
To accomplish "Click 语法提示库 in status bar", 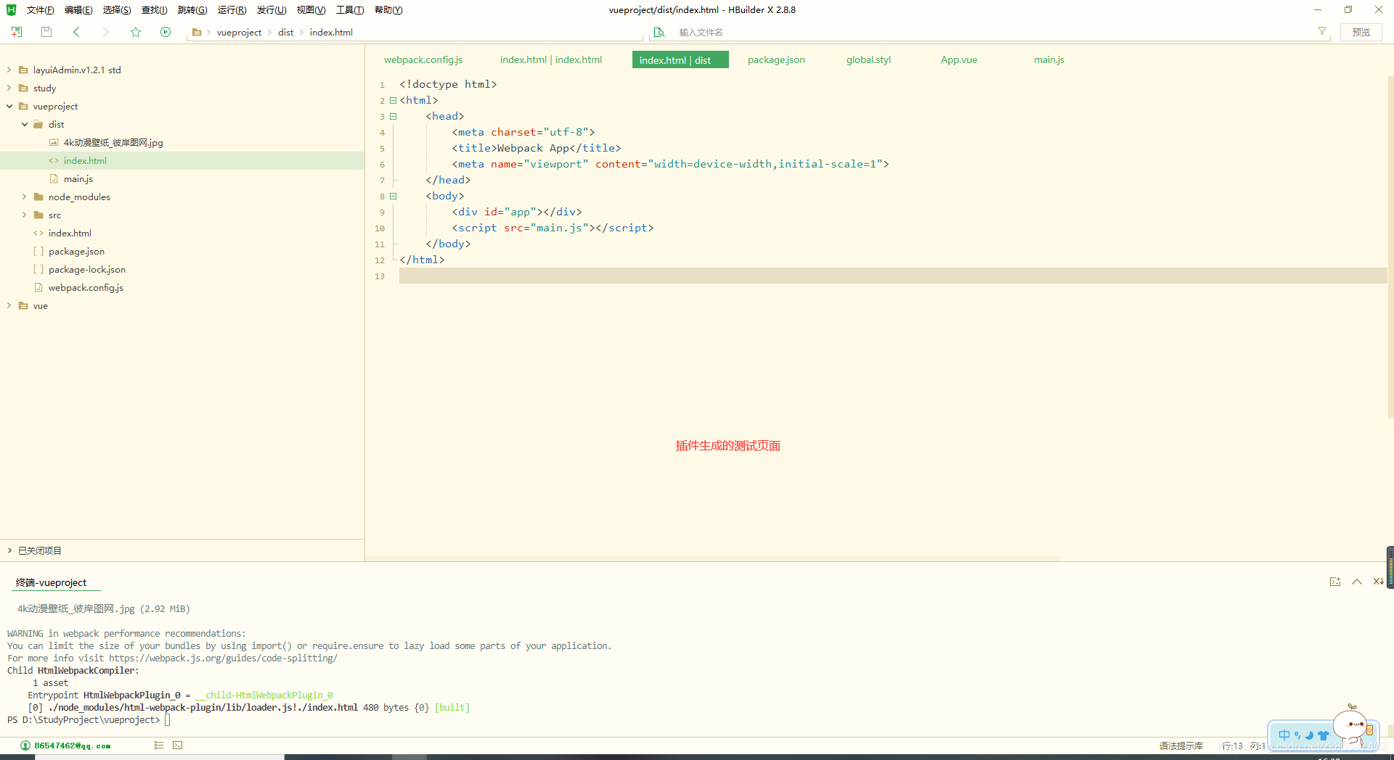I will click(1181, 745).
